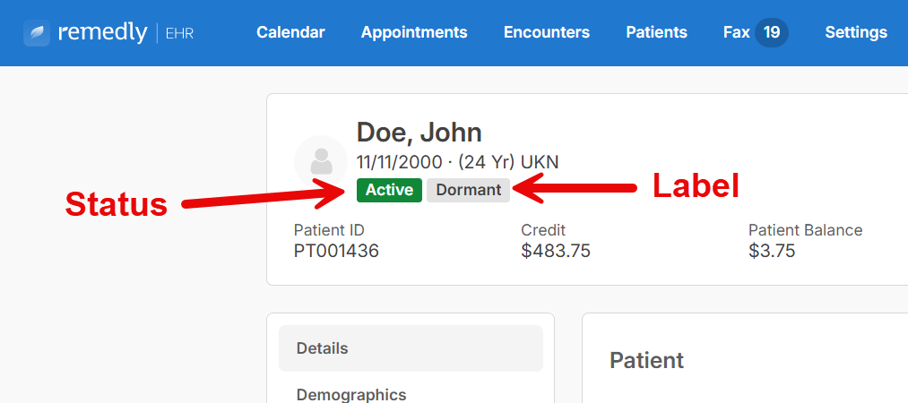Click the Patient Balance $3.75 value
The image size is (908, 403).
[x=772, y=251]
